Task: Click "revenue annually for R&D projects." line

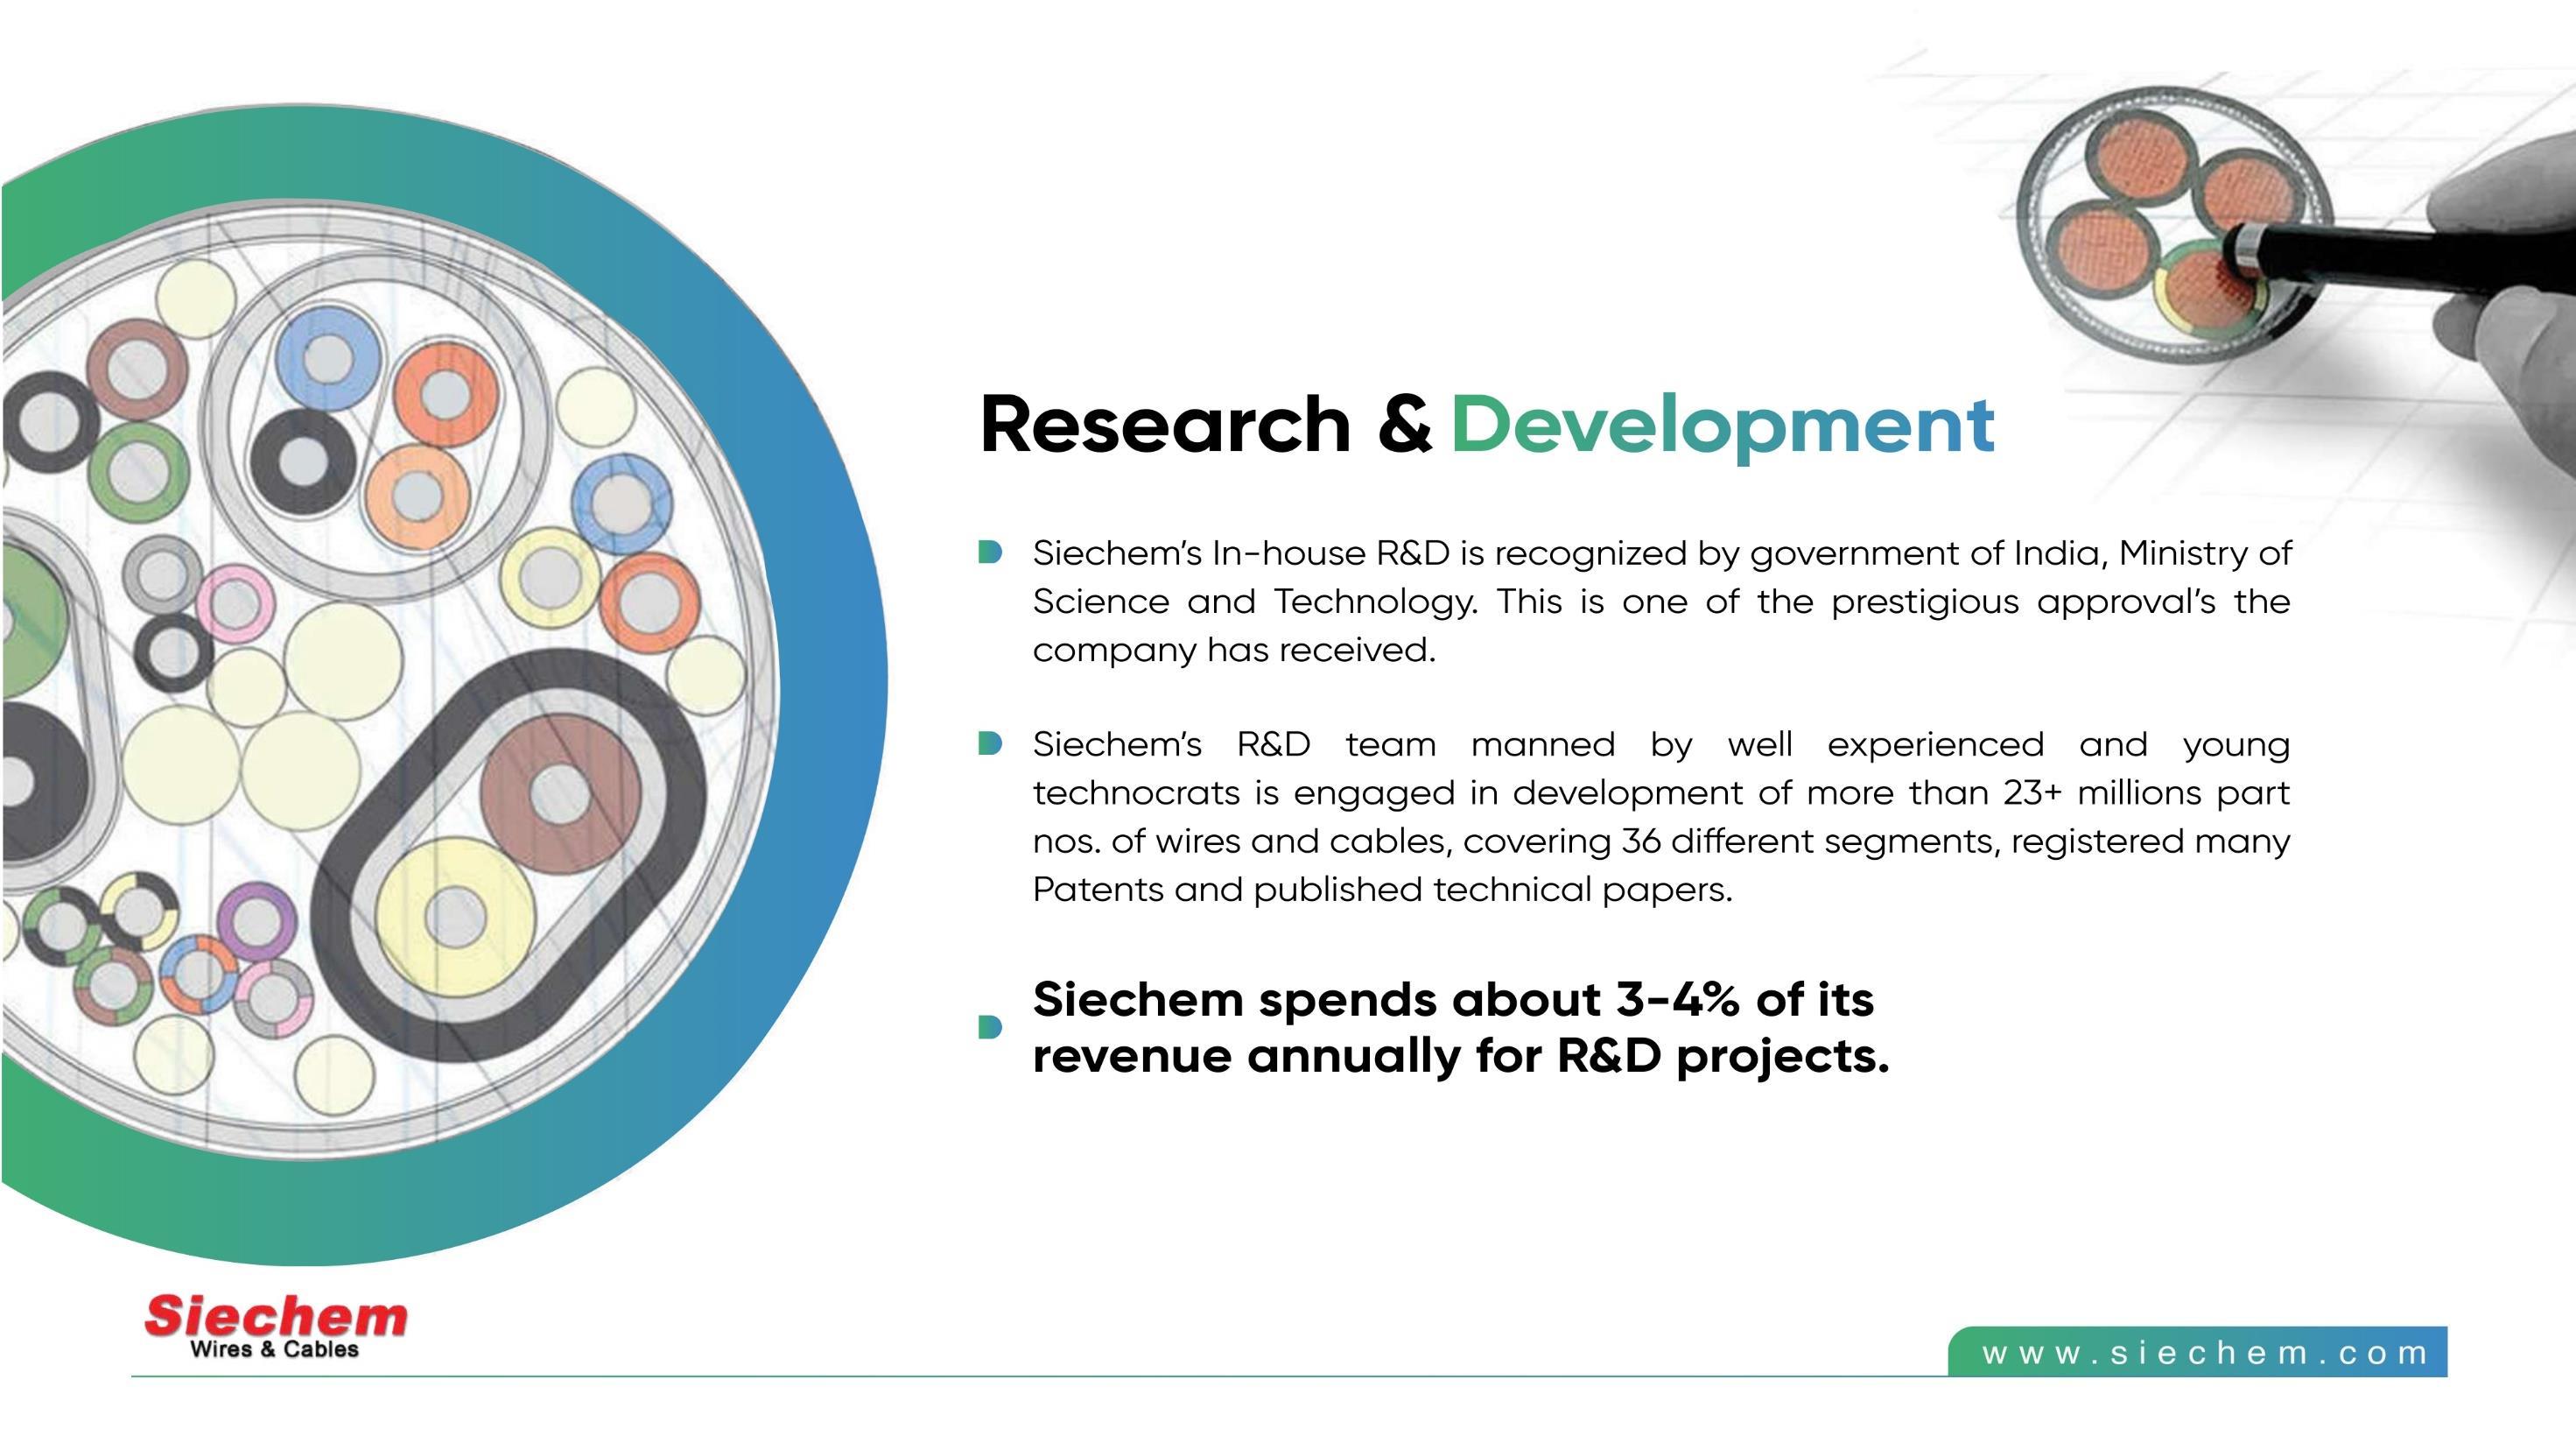Action: tap(1461, 1057)
